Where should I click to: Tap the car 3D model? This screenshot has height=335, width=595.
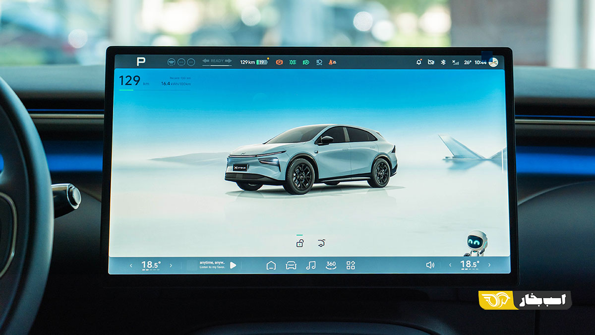point(311,159)
